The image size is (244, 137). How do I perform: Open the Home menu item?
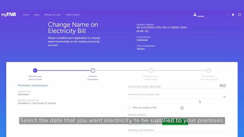pos(26,15)
